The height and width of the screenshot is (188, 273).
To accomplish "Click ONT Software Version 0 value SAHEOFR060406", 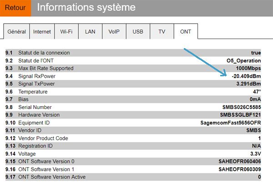I will [x=239, y=161].
